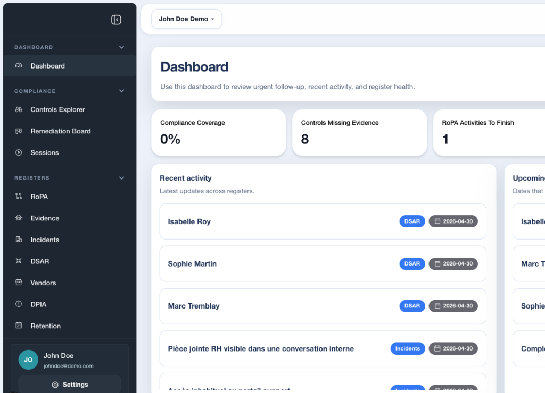The height and width of the screenshot is (393, 545).
Task: Click the Controls Explorer binoculars icon
Action: [x=19, y=109]
